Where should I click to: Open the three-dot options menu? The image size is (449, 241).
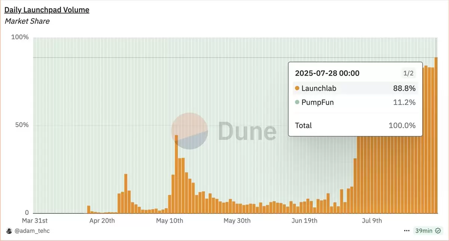pos(407,231)
